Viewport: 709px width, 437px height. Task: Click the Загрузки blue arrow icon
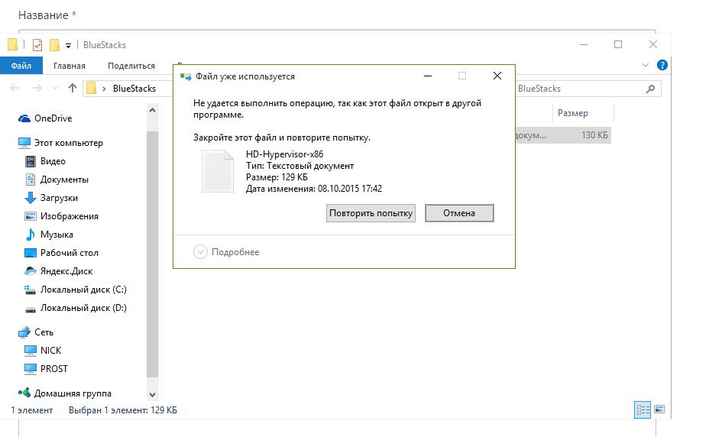point(31,198)
